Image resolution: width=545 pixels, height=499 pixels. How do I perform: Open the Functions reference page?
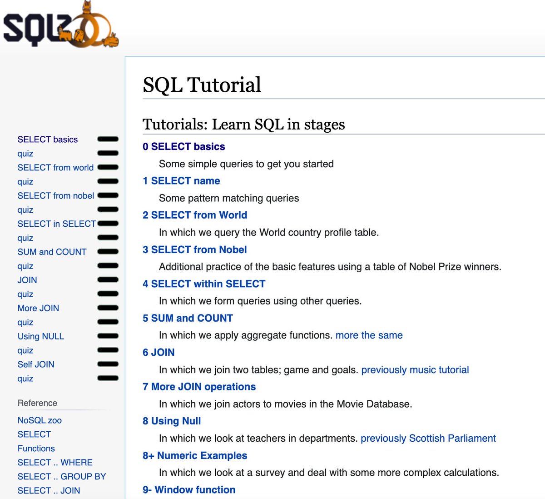(x=36, y=448)
